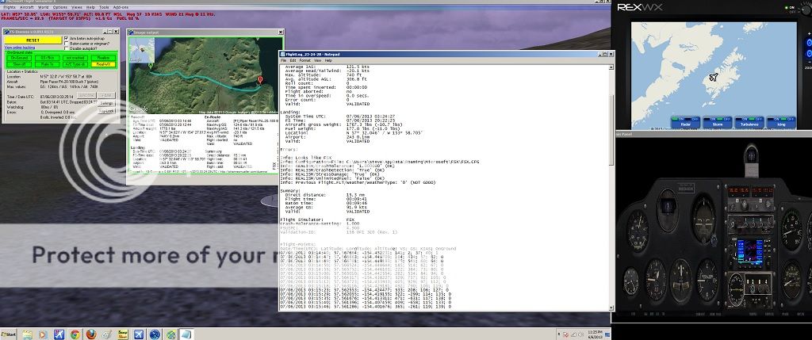Click the REX WX logo
The image size is (812, 340).
coord(640,7)
